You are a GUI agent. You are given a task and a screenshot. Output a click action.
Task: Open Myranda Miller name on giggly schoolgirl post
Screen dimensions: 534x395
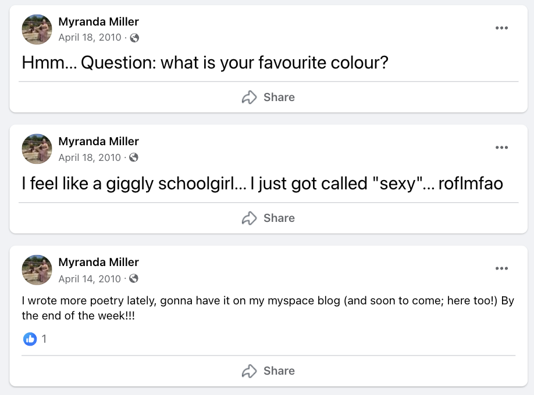99,141
